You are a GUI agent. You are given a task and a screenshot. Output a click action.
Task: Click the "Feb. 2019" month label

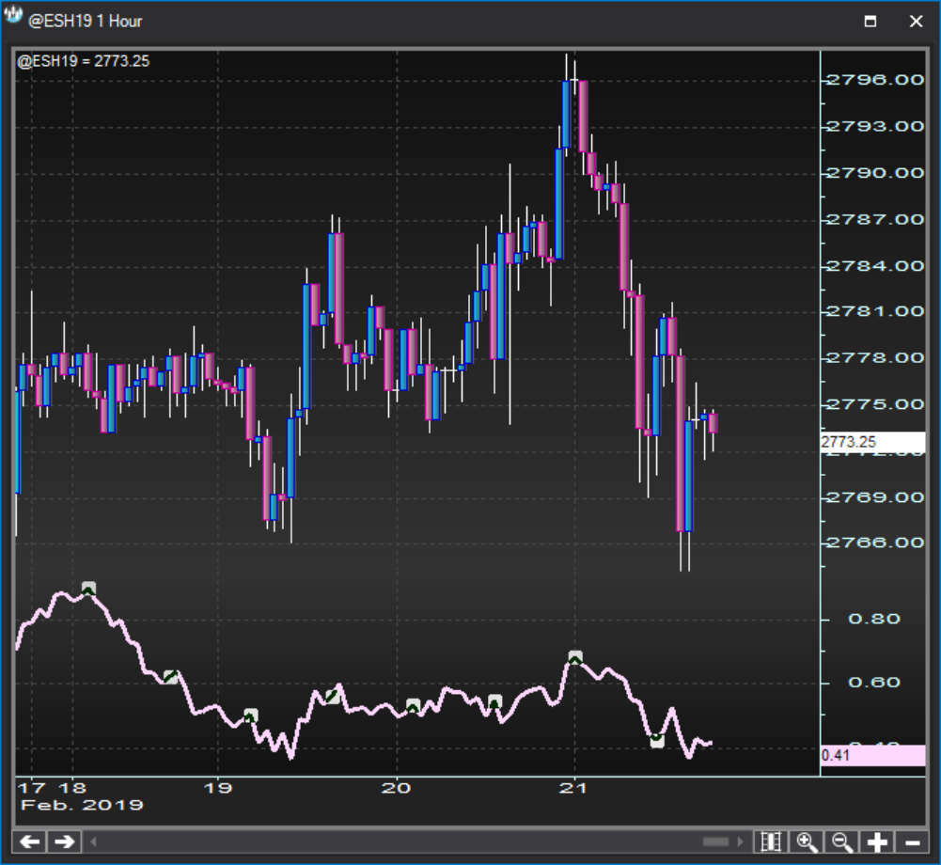[x=82, y=805]
